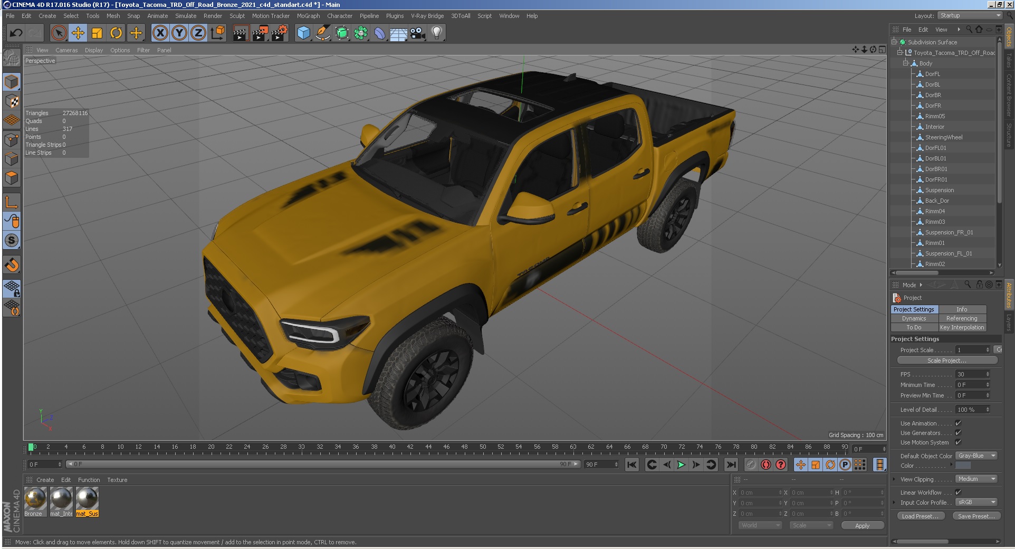Image resolution: width=1015 pixels, height=549 pixels.
Task: Toggle Linear Workflow checkbox
Action: click(958, 493)
